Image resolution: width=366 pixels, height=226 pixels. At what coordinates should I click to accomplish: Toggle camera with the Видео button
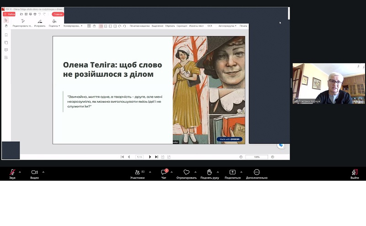pyautogui.click(x=34, y=173)
